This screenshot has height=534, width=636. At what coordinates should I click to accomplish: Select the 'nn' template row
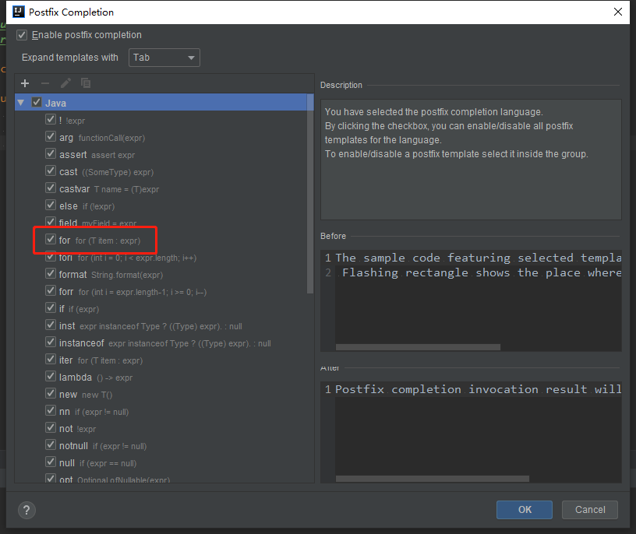161,412
